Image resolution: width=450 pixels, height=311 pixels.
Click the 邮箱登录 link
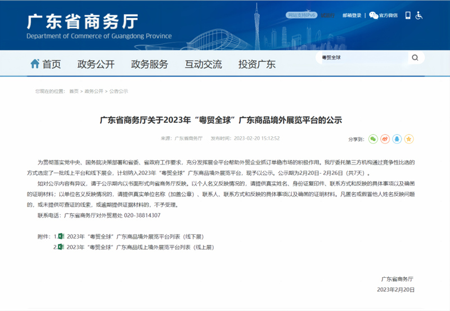(x=352, y=16)
